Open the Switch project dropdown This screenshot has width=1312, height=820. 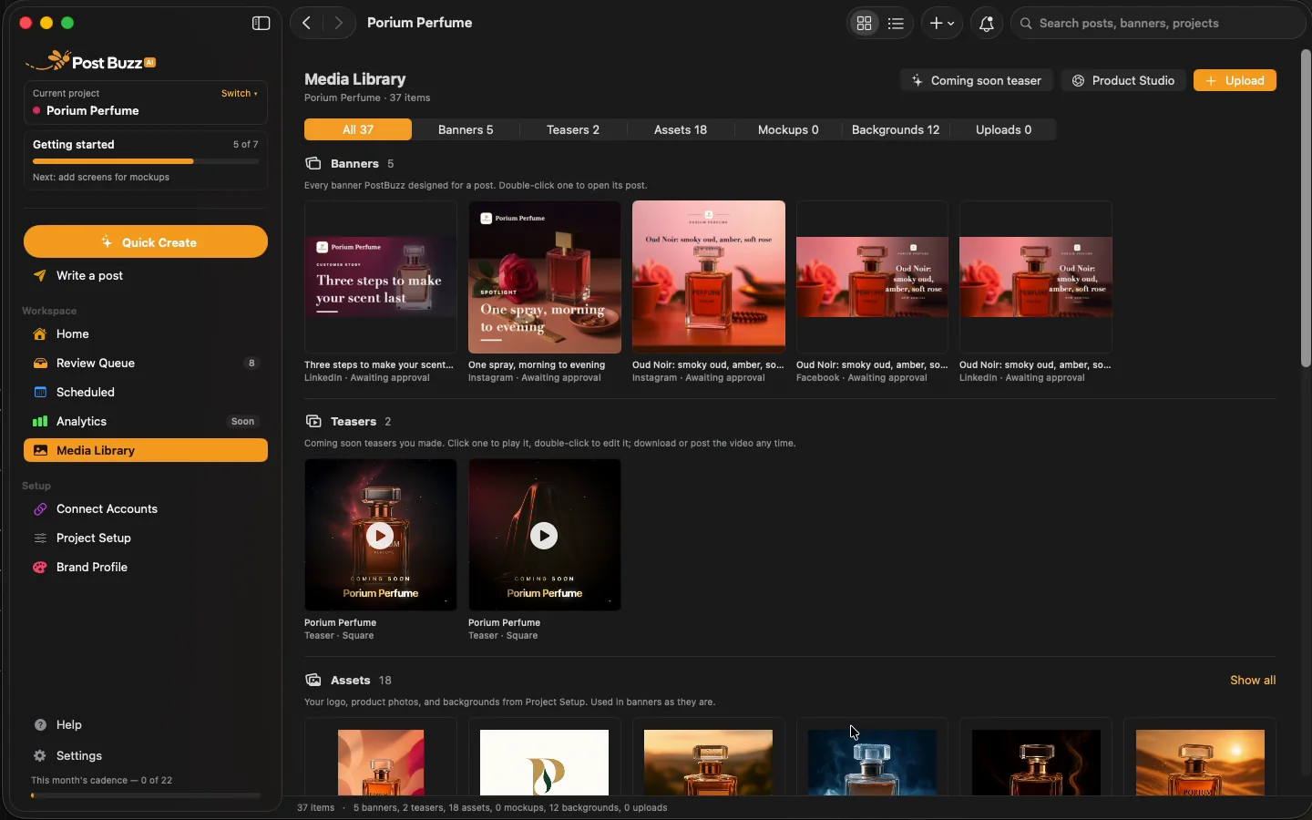240,94
